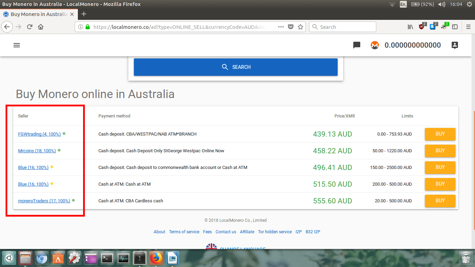The image size is (475, 267).
Task: Click BUY for the 515.50 AUD offer
Action: [440, 184]
